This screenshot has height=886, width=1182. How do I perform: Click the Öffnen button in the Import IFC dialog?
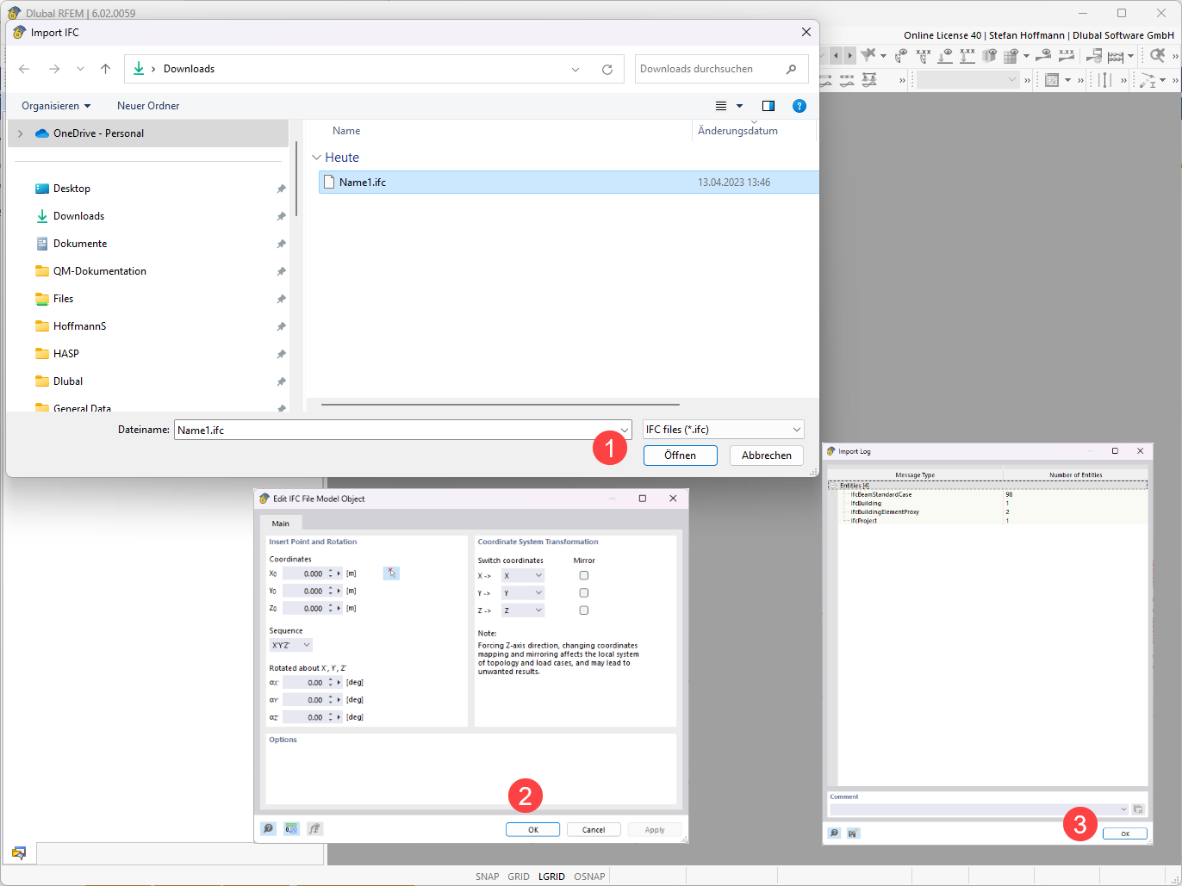(x=680, y=455)
